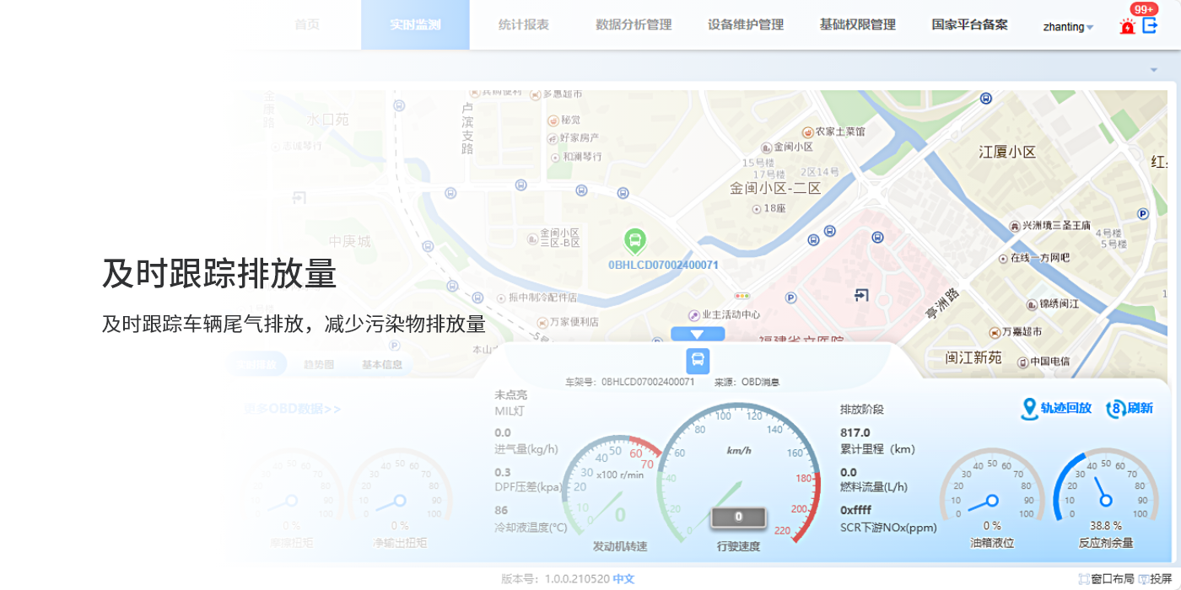Start screen casting with 投屏
This screenshot has height=590, width=1181.
(1156, 579)
